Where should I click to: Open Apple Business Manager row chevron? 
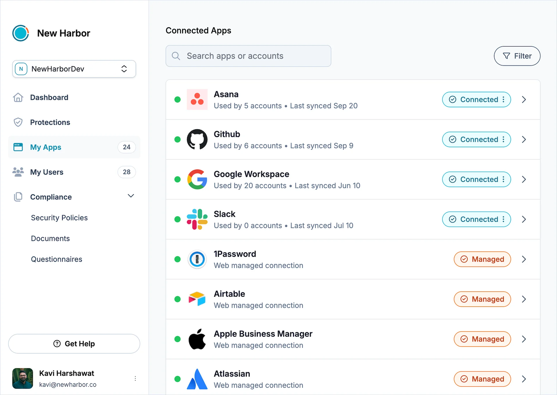pyautogui.click(x=524, y=339)
